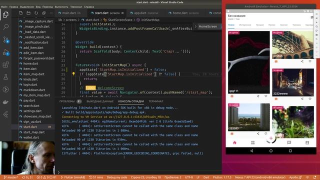Click the New File icon in explorer toolbar
320x180 pixels.
point(21,13)
